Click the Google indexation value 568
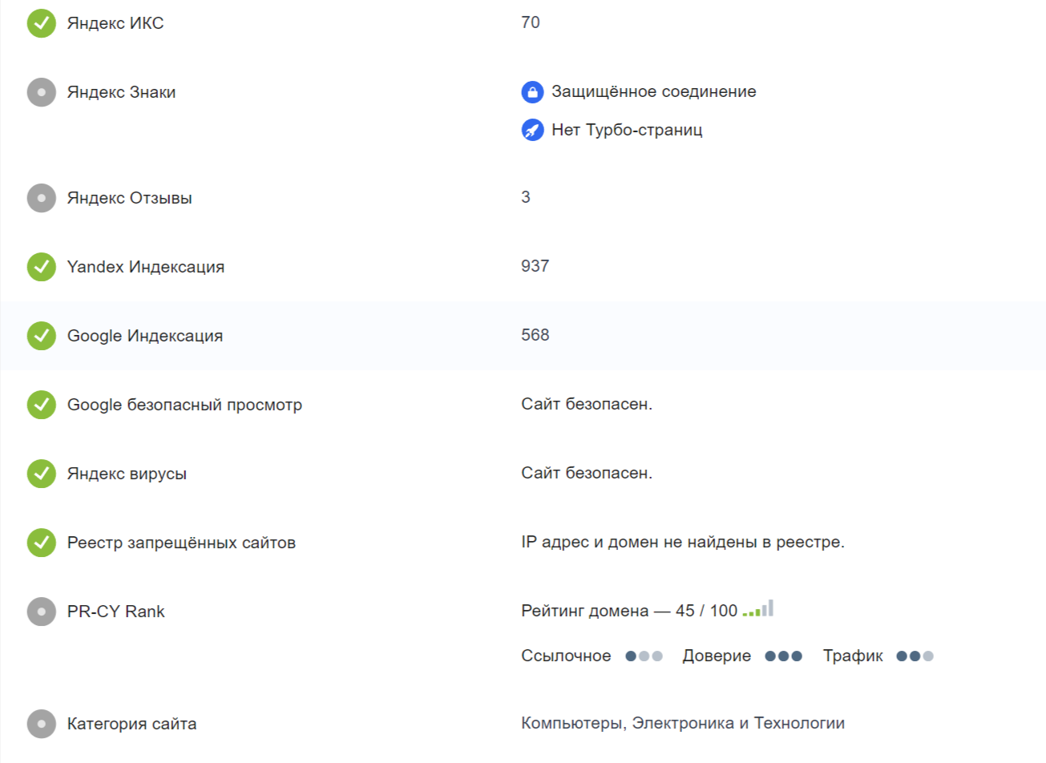Viewport: 1046px width, 763px height. pos(535,335)
